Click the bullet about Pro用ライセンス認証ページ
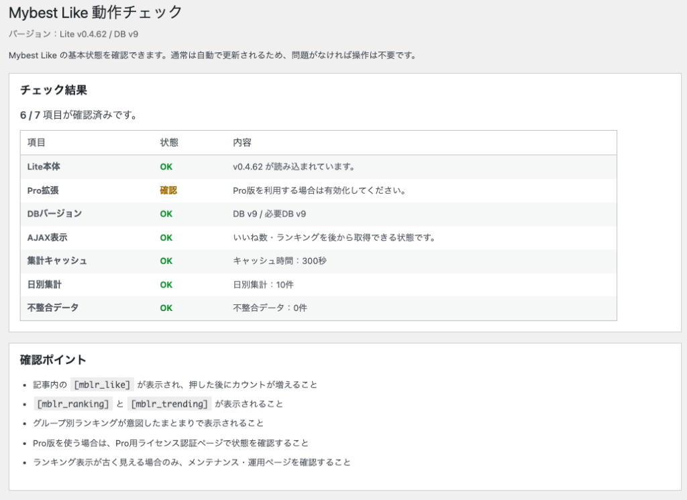This screenshot has height=500, width=687. 170,443
